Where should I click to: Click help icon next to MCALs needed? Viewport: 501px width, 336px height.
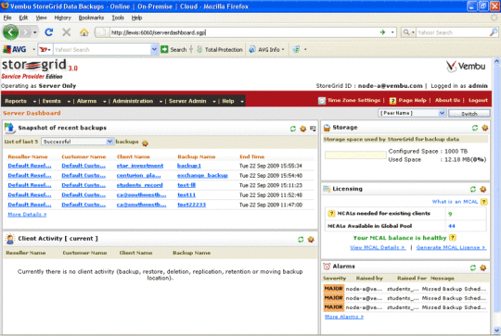point(331,213)
